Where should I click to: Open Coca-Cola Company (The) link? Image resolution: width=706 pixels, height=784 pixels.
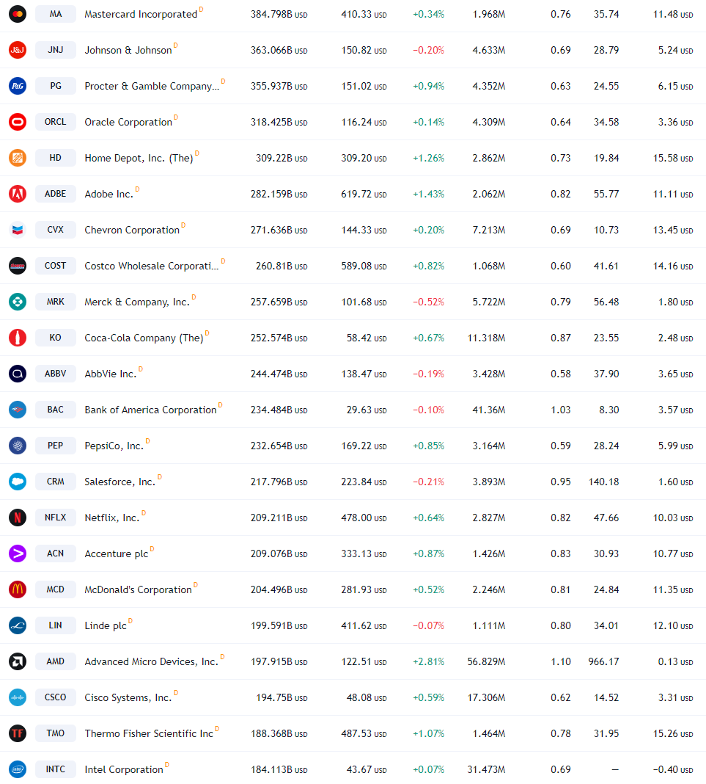point(144,338)
